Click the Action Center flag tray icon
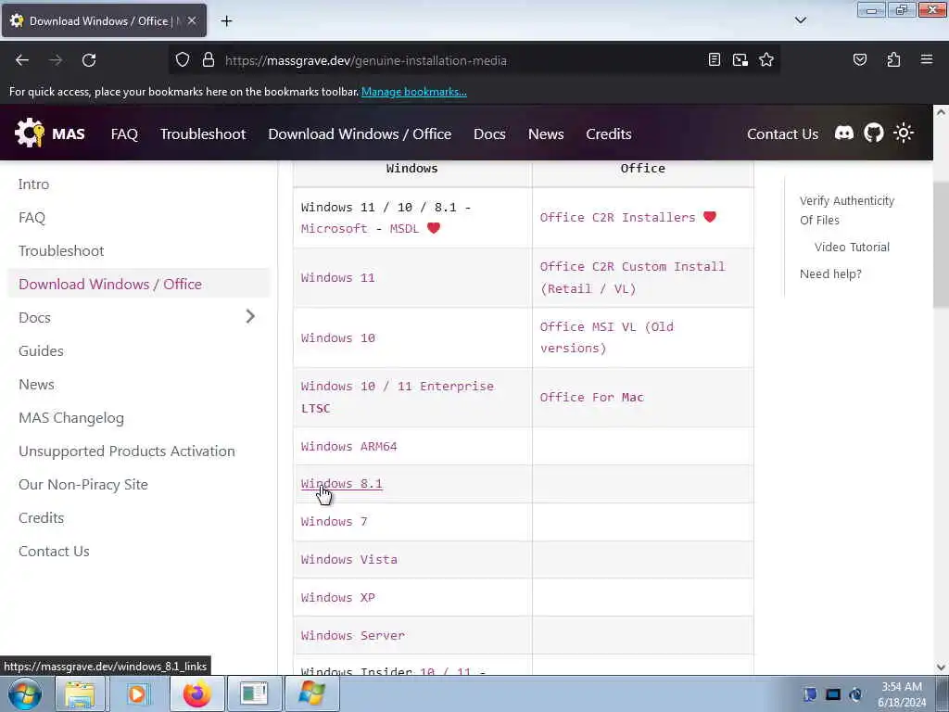The height and width of the screenshot is (712, 949). click(x=810, y=694)
